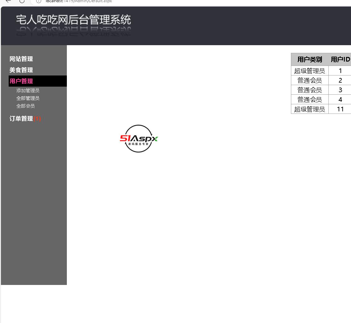Click user ID cell showing 4
The image size is (351, 323).
coord(340,100)
